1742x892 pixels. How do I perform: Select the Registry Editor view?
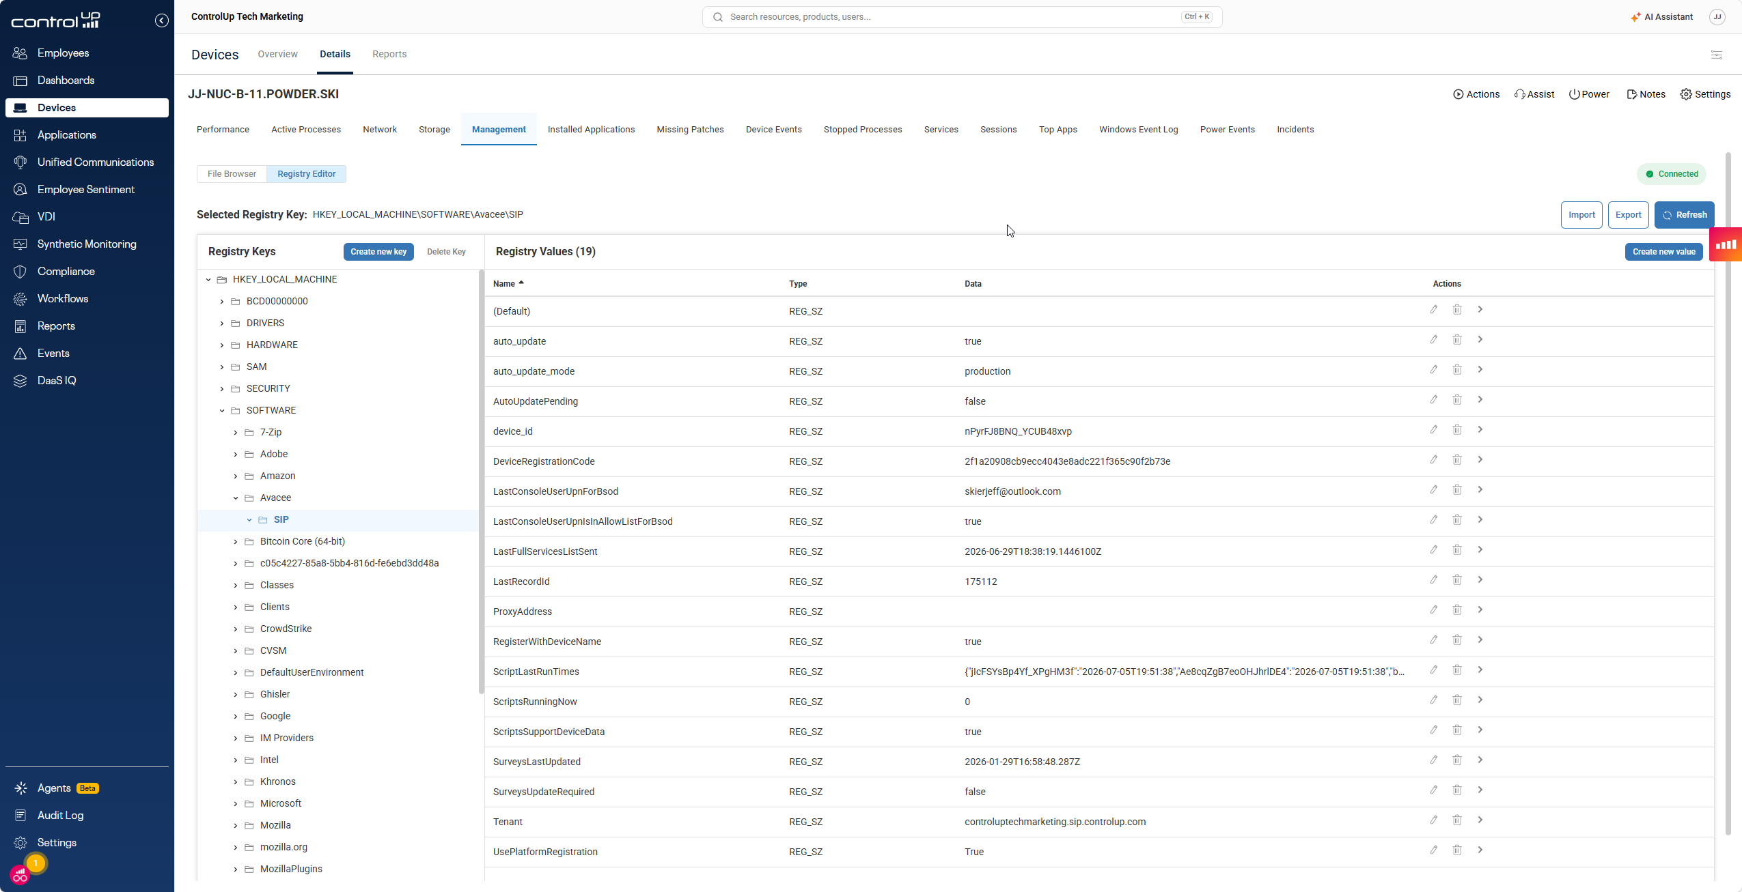point(306,174)
